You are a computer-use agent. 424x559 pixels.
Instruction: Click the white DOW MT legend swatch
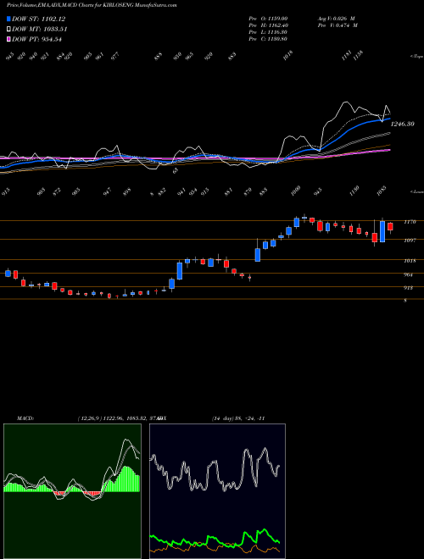[9, 30]
